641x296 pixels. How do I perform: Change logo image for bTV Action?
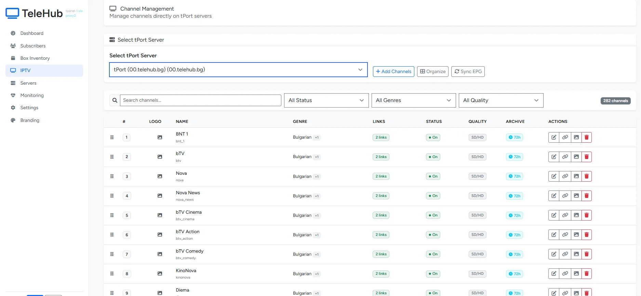[576, 235]
